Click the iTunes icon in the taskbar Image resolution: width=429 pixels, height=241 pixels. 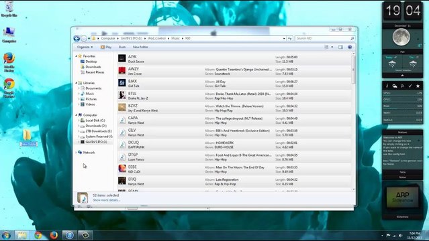click(x=70, y=235)
